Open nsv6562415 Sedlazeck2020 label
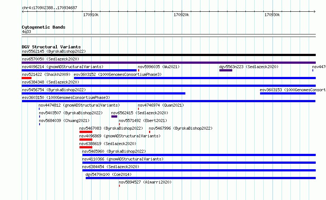The image size is (326, 200). click(140, 113)
